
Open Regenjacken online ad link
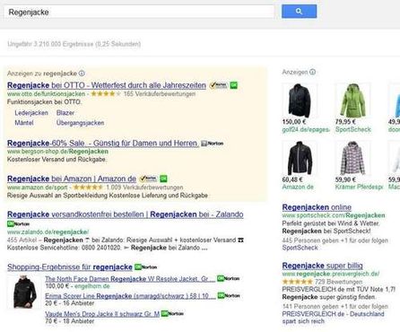[x=317, y=207]
